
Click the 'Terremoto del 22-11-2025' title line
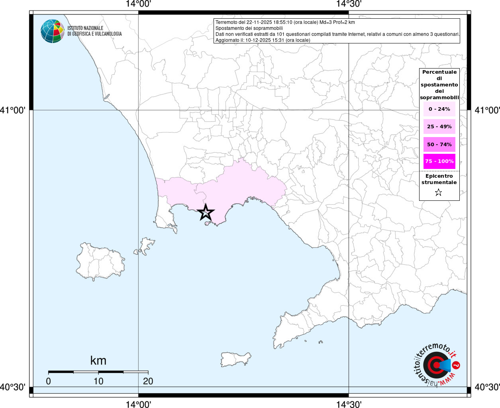tap(285, 22)
